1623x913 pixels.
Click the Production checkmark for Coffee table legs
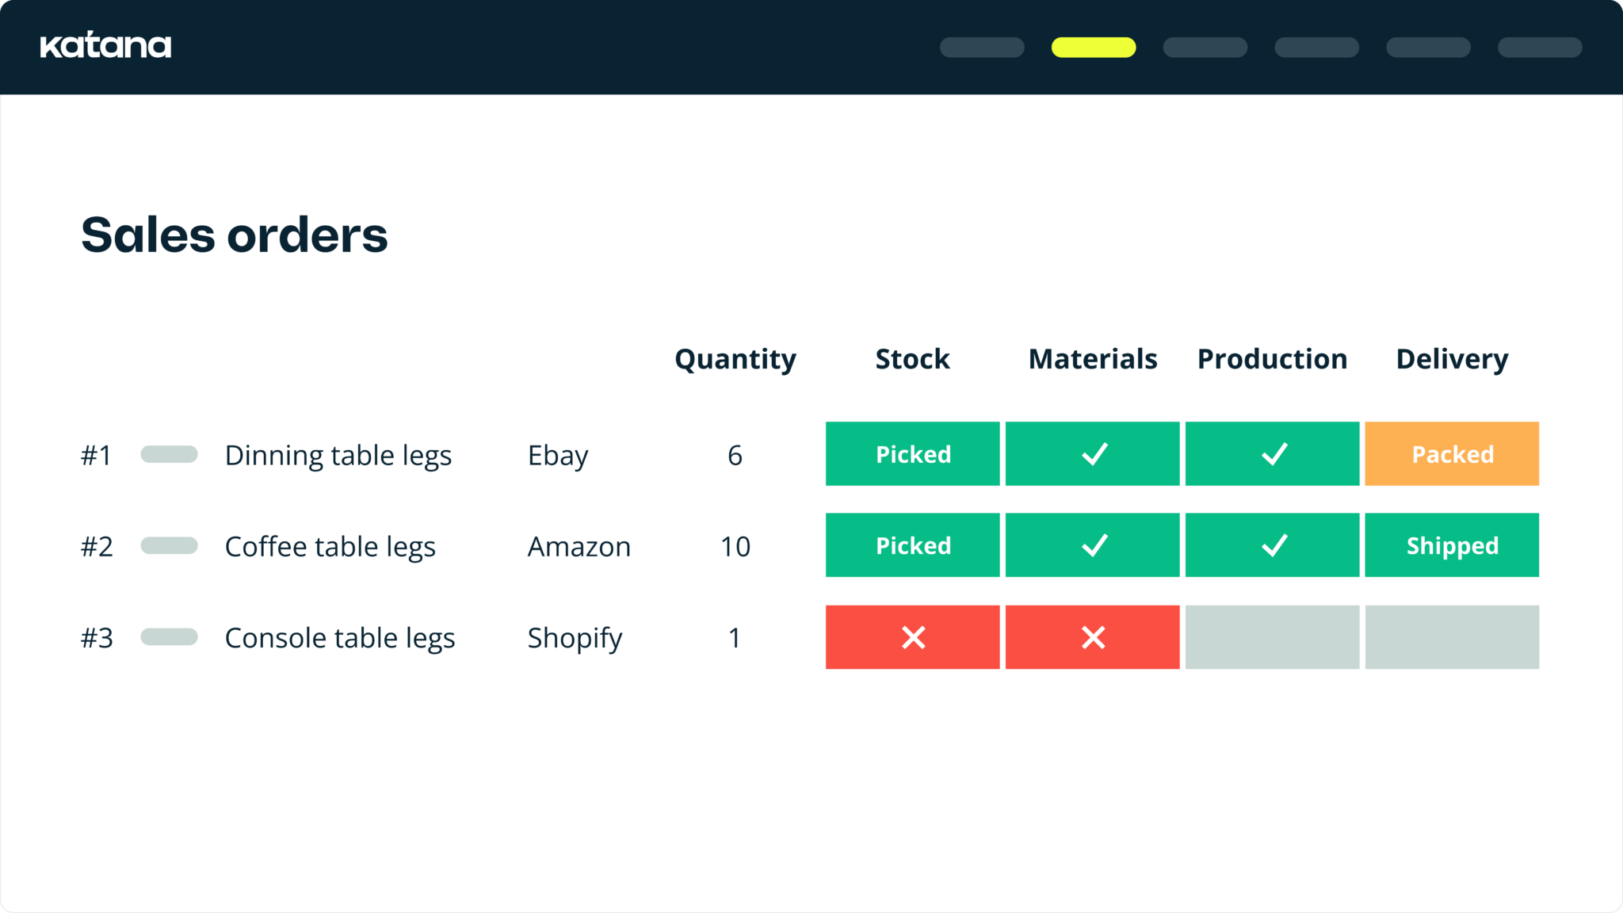point(1272,545)
